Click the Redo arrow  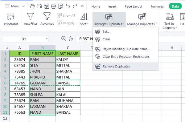pyautogui.click(x=75, y=6)
